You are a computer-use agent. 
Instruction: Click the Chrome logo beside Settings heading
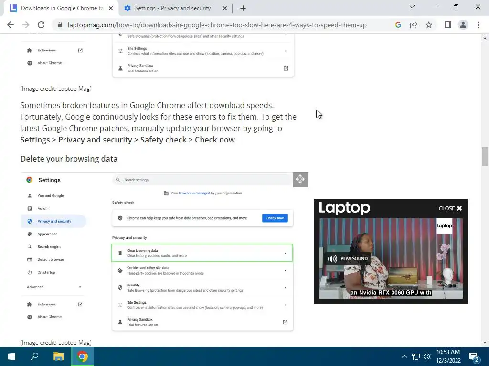[x=29, y=180]
